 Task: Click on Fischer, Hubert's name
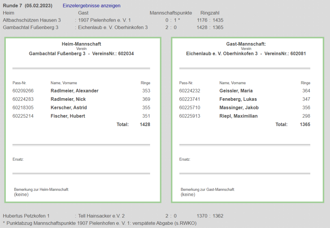pyautogui.click(x=68, y=116)
